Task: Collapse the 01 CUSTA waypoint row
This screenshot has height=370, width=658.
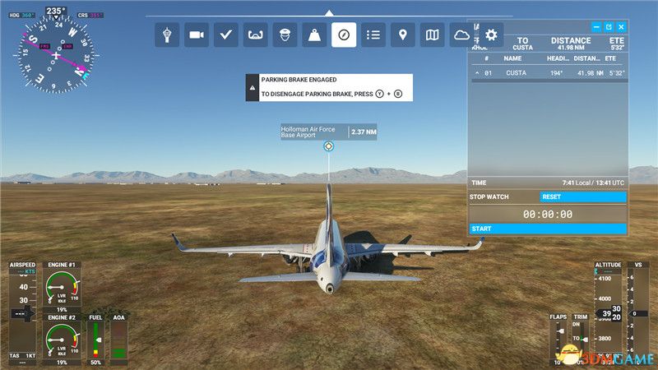Action: click(478, 73)
